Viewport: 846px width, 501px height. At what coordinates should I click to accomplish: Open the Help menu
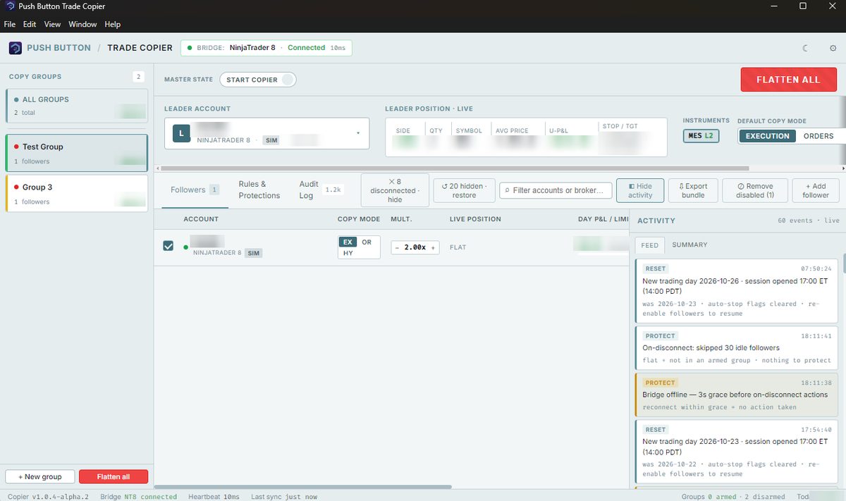[x=113, y=24]
